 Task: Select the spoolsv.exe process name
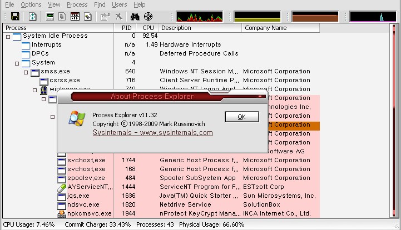pos(86,178)
